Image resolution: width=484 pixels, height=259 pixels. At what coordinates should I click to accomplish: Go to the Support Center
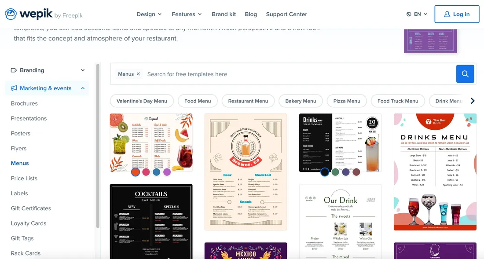click(286, 14)
